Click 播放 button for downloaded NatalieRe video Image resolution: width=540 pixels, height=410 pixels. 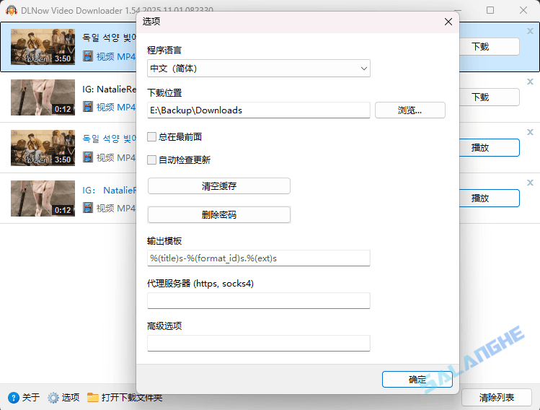click(489, 199)
